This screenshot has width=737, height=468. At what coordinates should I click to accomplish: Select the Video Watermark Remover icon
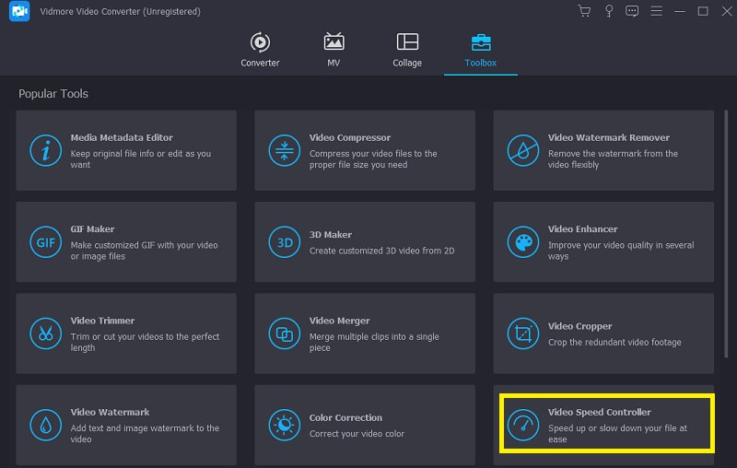click(523, 150)
